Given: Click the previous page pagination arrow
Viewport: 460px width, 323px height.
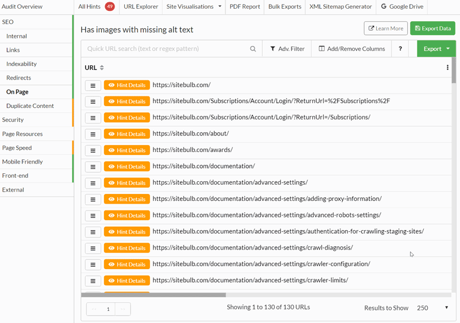Looking at the screenshot, I should [x=94, y=309].
